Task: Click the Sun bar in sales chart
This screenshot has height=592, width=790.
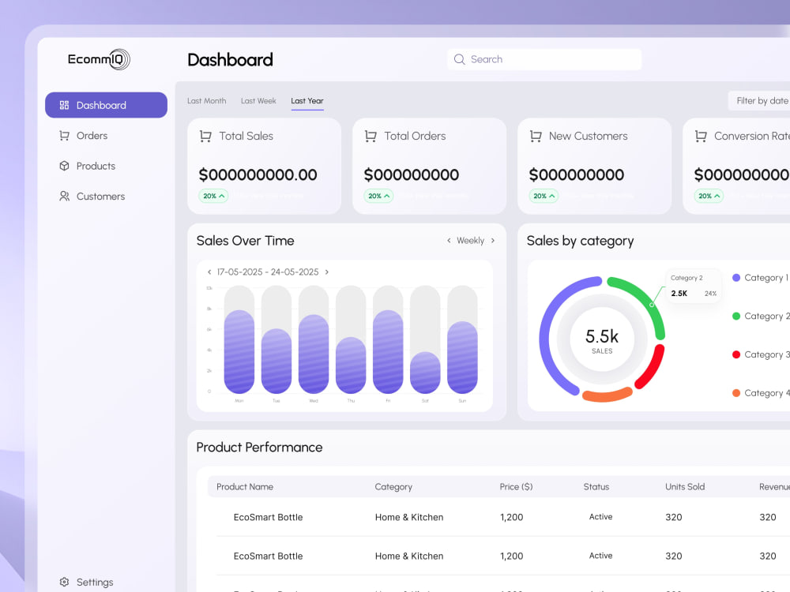Action: 462,358
